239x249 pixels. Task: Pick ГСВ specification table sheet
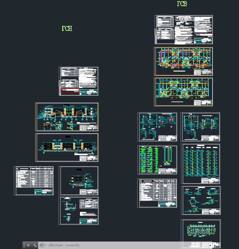tap(157, 193)
